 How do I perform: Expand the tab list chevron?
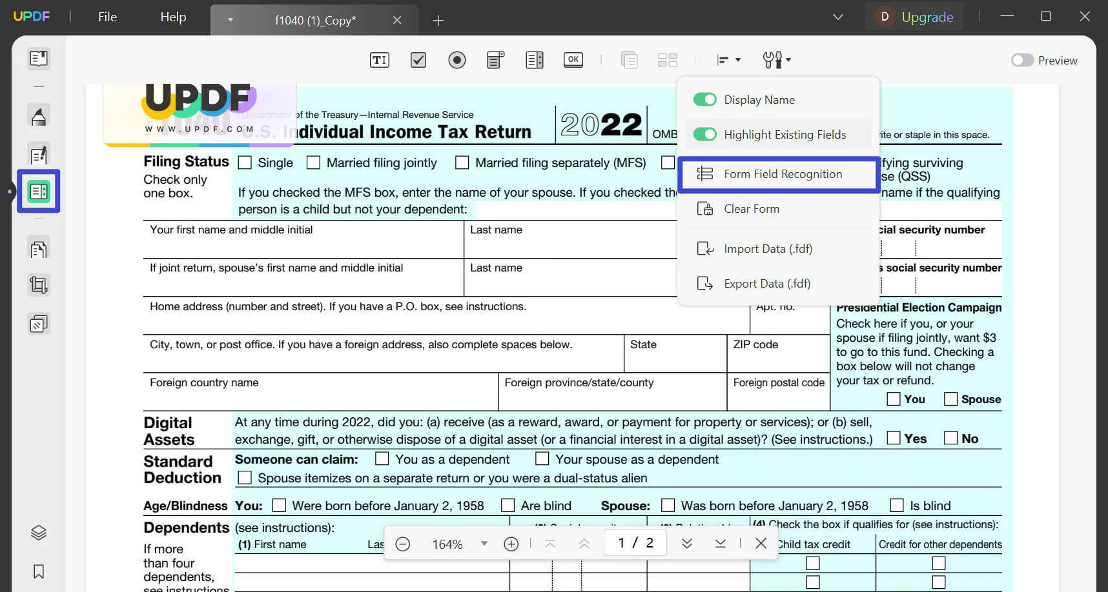click(x=837, y=17)
